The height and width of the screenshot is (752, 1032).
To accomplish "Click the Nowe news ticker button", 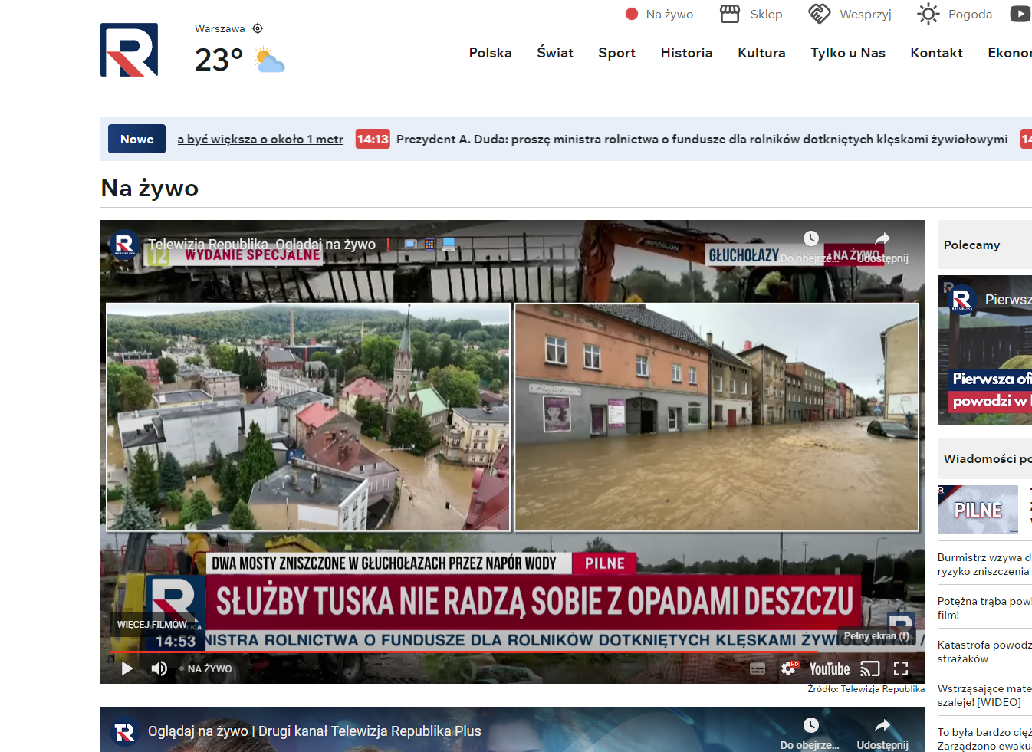I will tap(136, 139).
